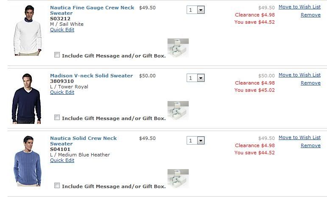Open Madison V-neck Solid Sweater product link
This screenshot has height=197, width=327.
(91, 76)
